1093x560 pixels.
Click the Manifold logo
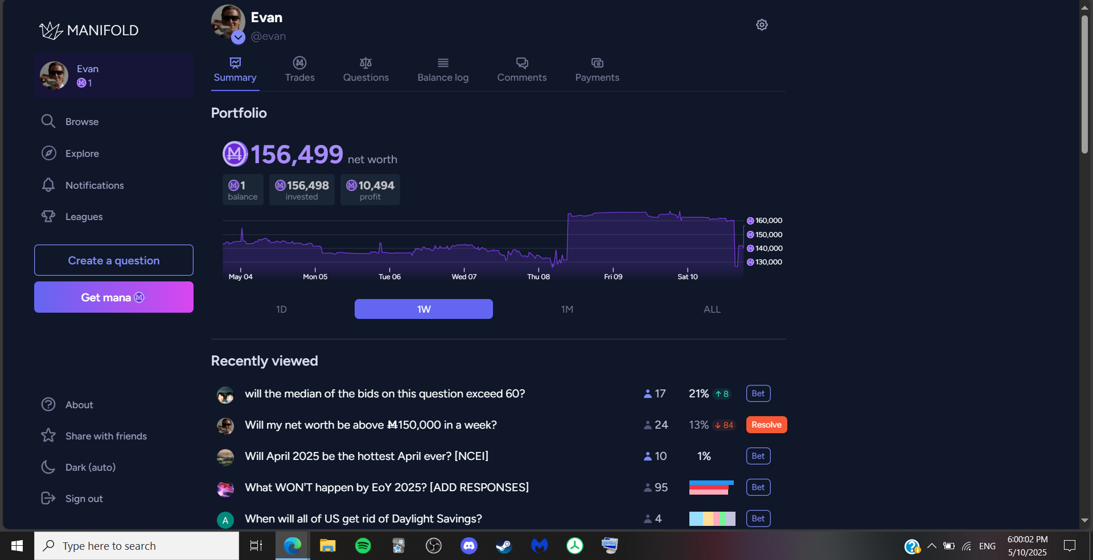tap(89, 30)
